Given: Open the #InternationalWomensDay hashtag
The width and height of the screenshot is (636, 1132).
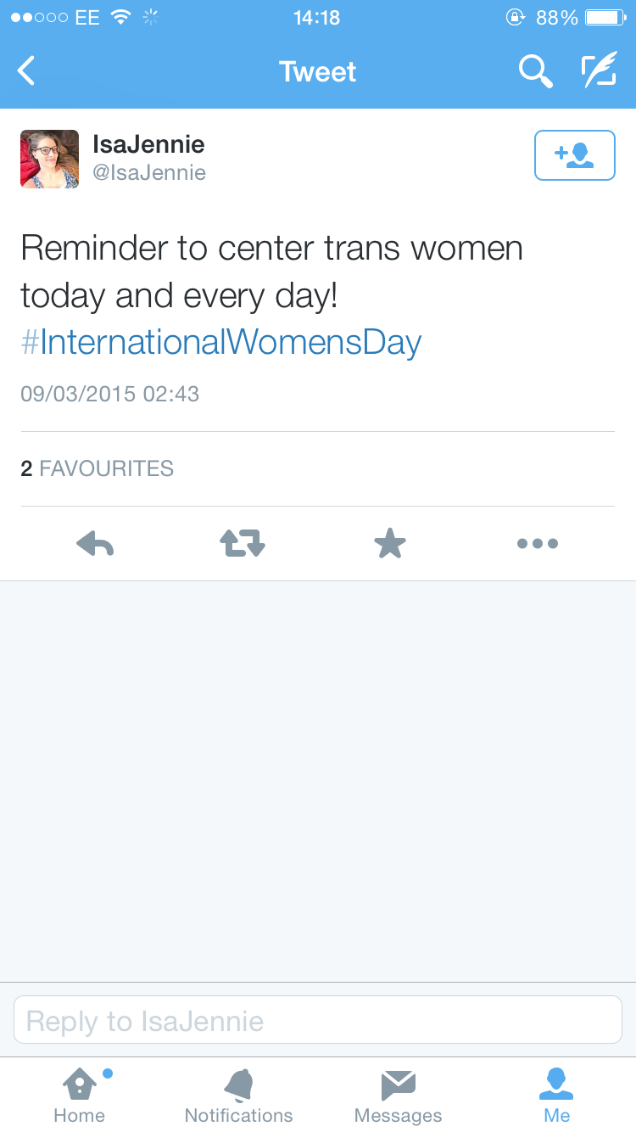Looking at the screenshot, I should pos(220,342).
